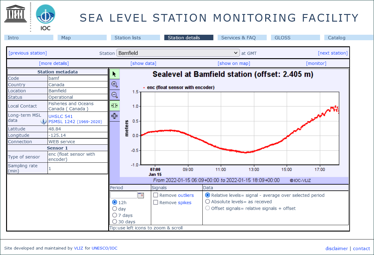This screenshot has width=374, height=255.
Task: Click the chart title Sealevel at Bamfield station
Action: pyautogui.click(x=233, y=74)
